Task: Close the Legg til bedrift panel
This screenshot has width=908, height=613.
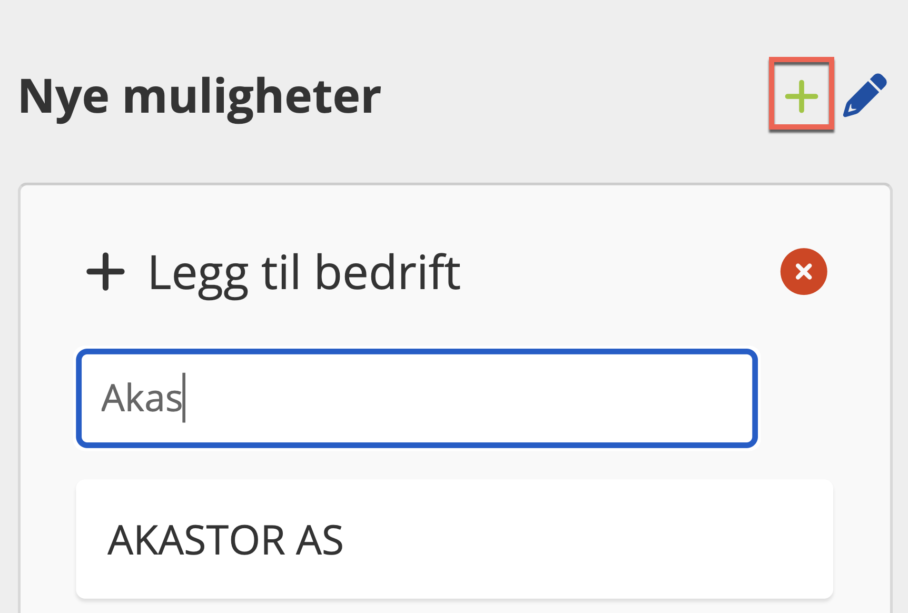Action: pyautogui.click(x=803, y=272)
